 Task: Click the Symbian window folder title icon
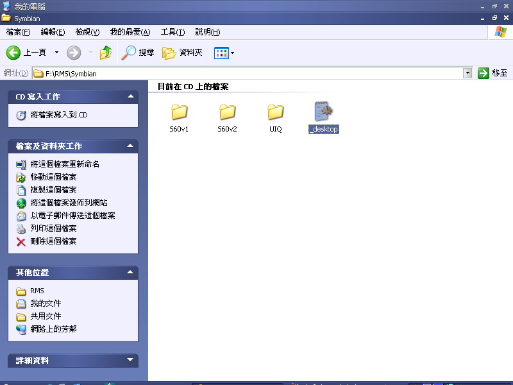click(6, 19)
